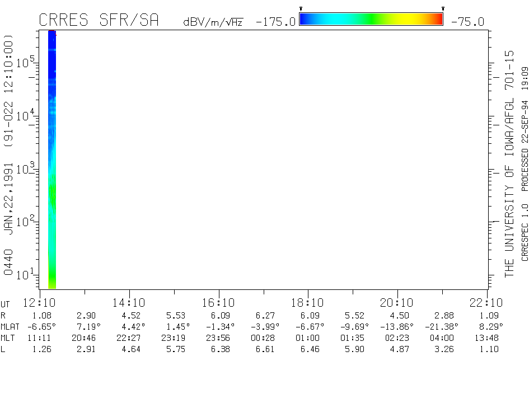Viewport: 529px width, 403px height.
Task: Select the MLT row header
Action: click(x=8, y=338)
